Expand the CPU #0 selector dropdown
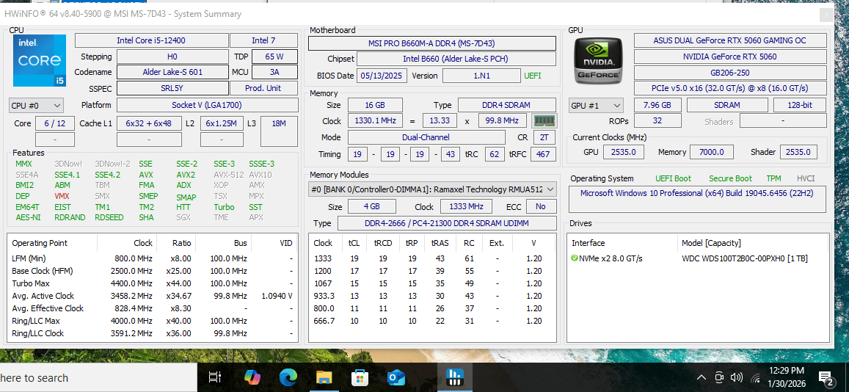This screenshot has height=392, width=849. tap(36, 106)
